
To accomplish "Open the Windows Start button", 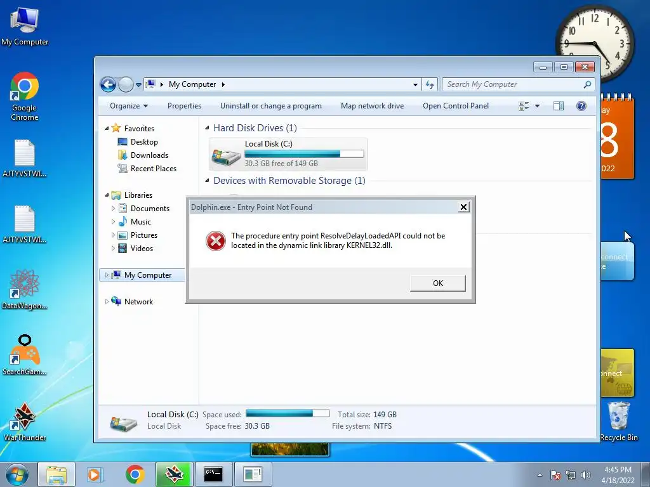I will pyautogui.click(x=17, y=474).
